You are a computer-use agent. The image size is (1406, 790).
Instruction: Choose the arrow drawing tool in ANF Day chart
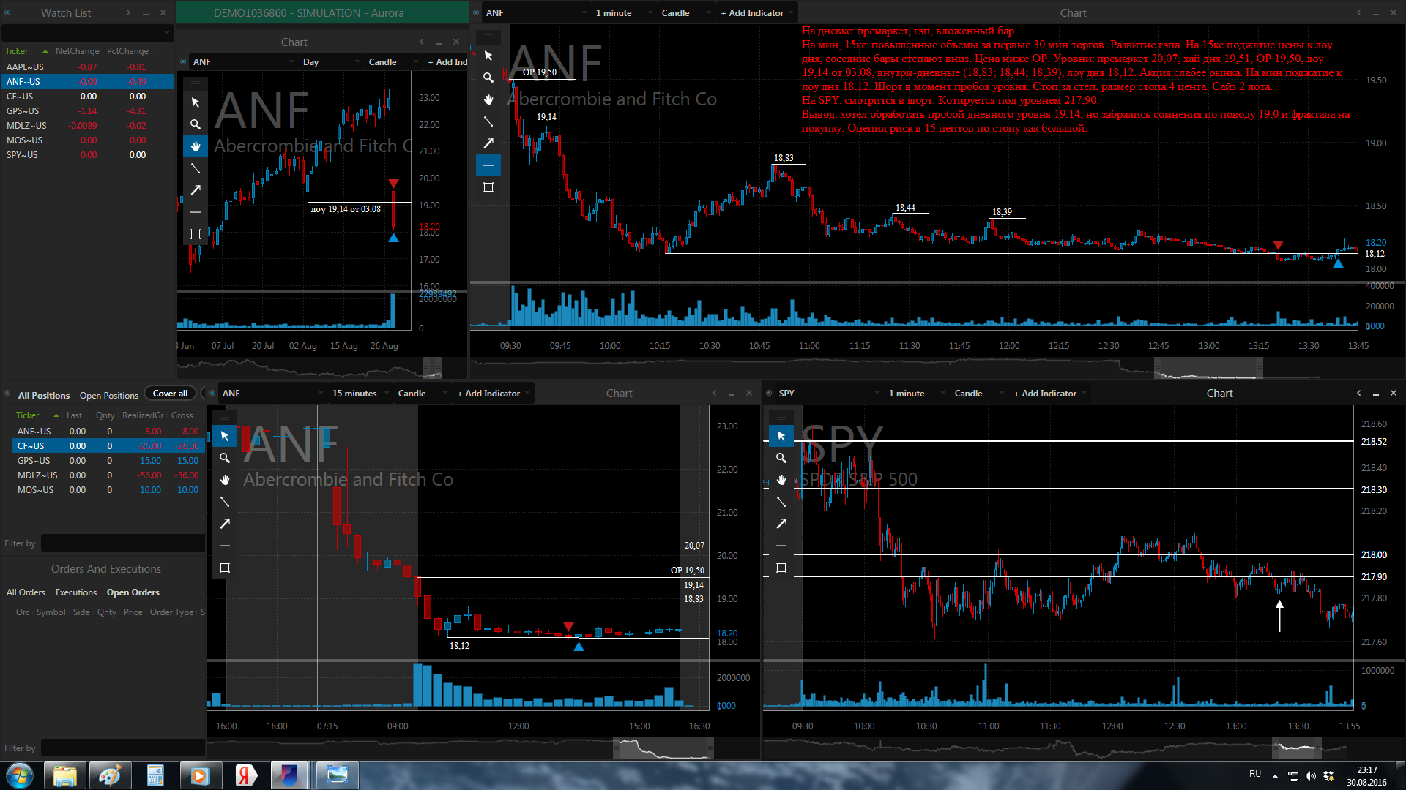click(x=196, y=190)
